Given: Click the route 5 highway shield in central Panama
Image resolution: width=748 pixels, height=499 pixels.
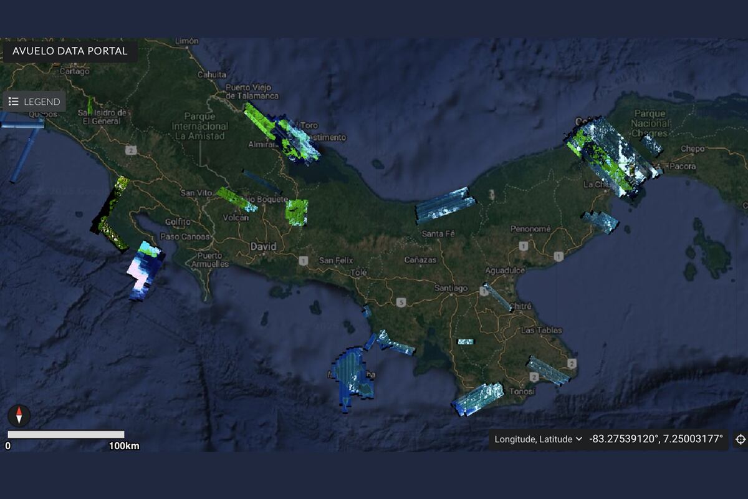Looking at the screenshot, I should pyautogui.click(x=401, y=301).
